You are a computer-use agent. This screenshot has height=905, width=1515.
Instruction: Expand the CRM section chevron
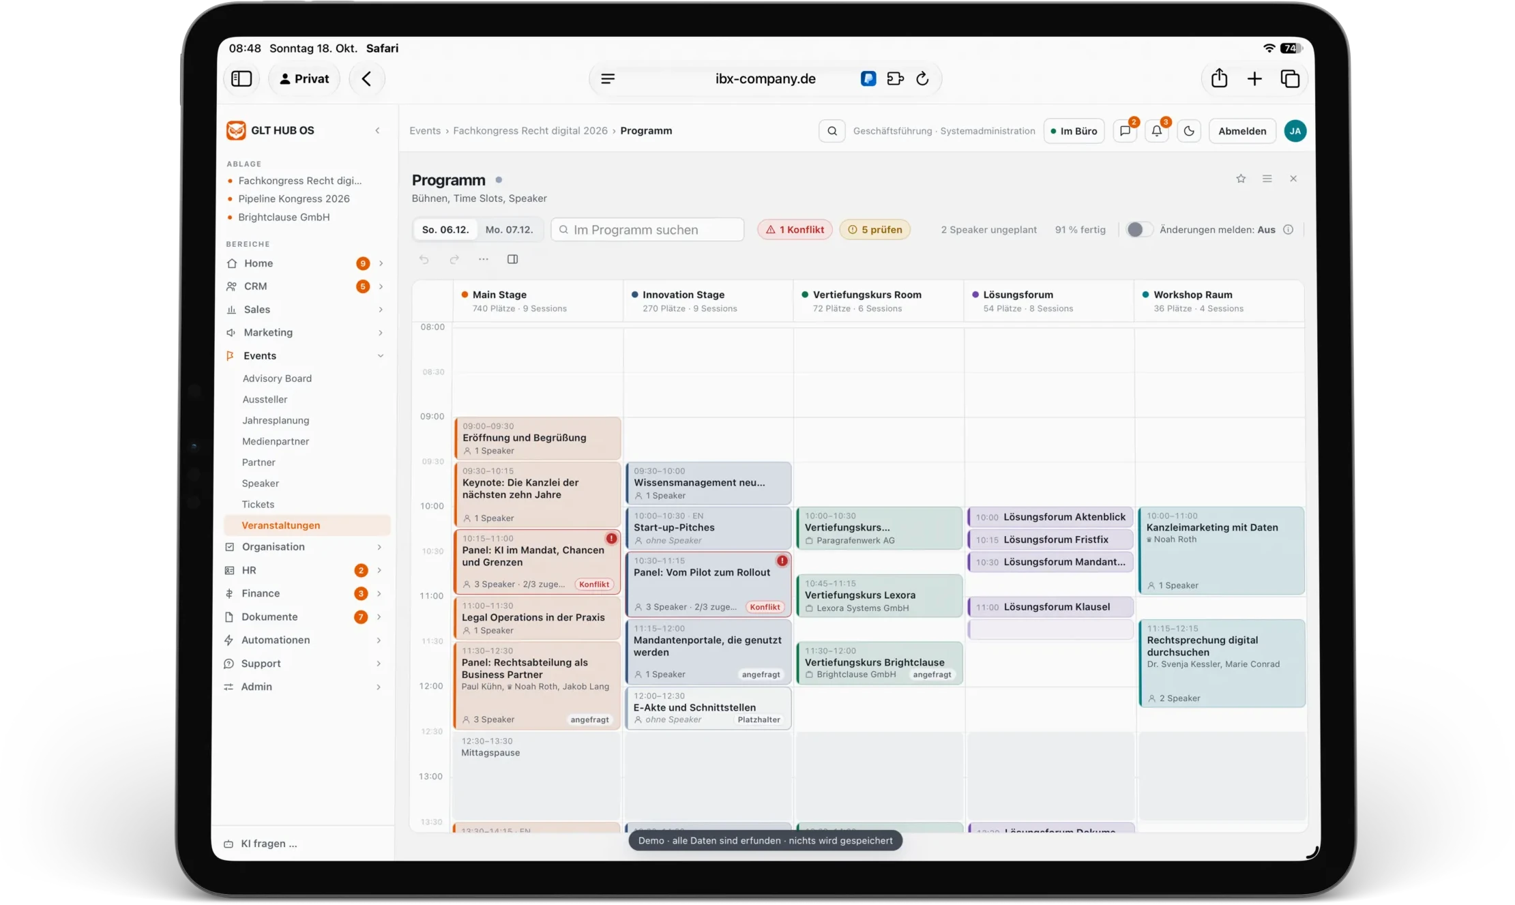381,286
